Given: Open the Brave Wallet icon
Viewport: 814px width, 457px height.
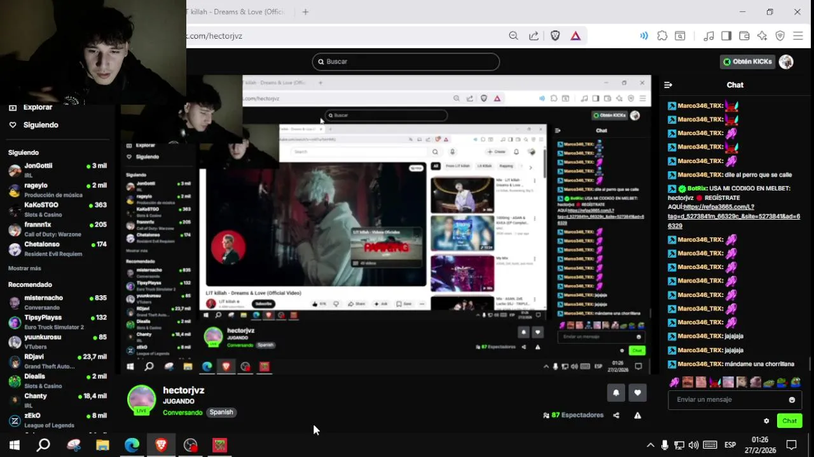Looking at the screenshot, I should click(744, 36).
